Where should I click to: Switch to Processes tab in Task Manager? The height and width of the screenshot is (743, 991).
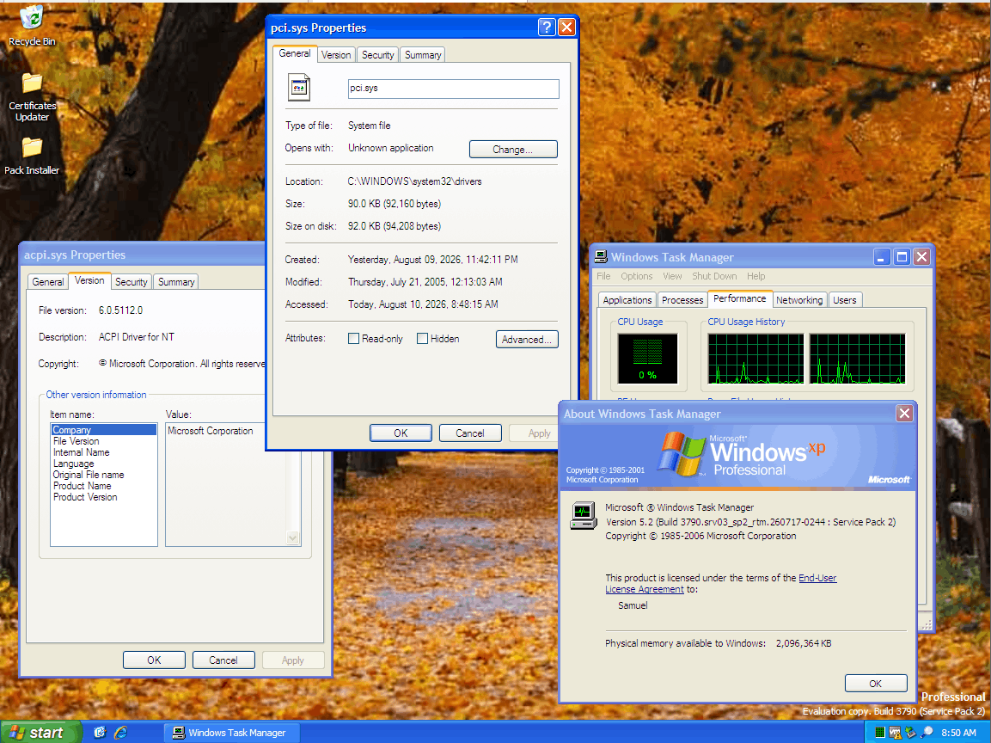682,300
